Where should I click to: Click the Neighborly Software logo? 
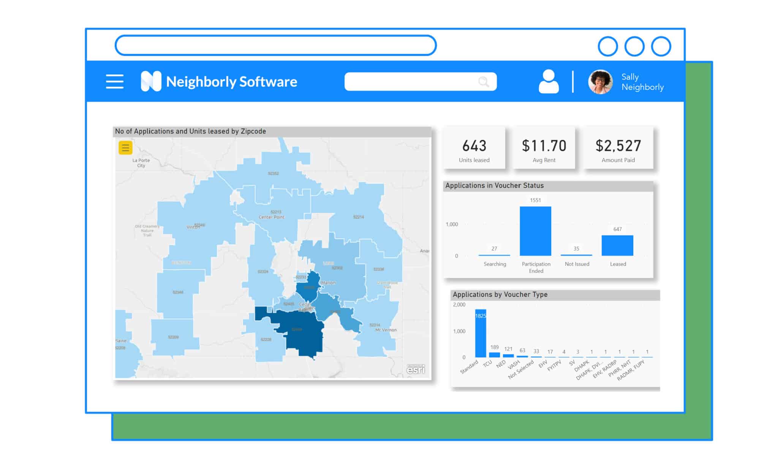[x=151, y=81]
